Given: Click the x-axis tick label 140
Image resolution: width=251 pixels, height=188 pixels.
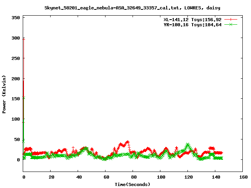Looking at the screenshot, I should coord(216,177).
